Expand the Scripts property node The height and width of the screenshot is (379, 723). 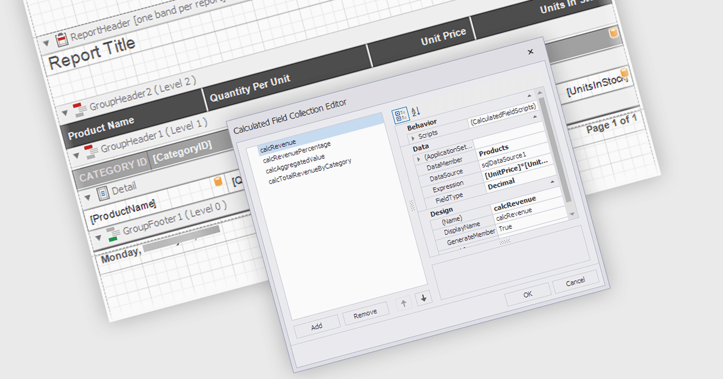(413, 138)
